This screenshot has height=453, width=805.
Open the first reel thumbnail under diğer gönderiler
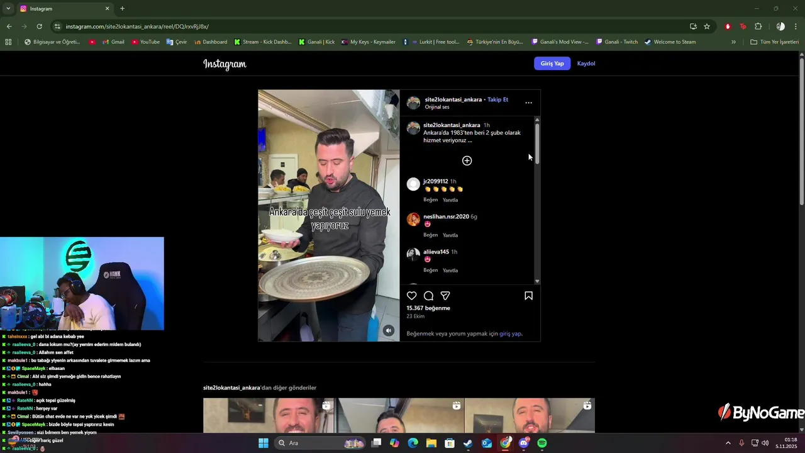269,415
